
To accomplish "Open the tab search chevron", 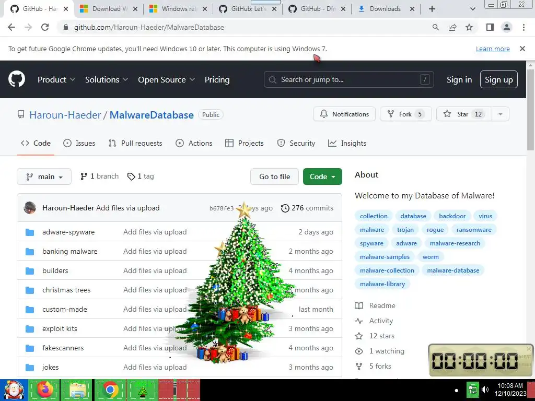I will [x=472, y=9].
